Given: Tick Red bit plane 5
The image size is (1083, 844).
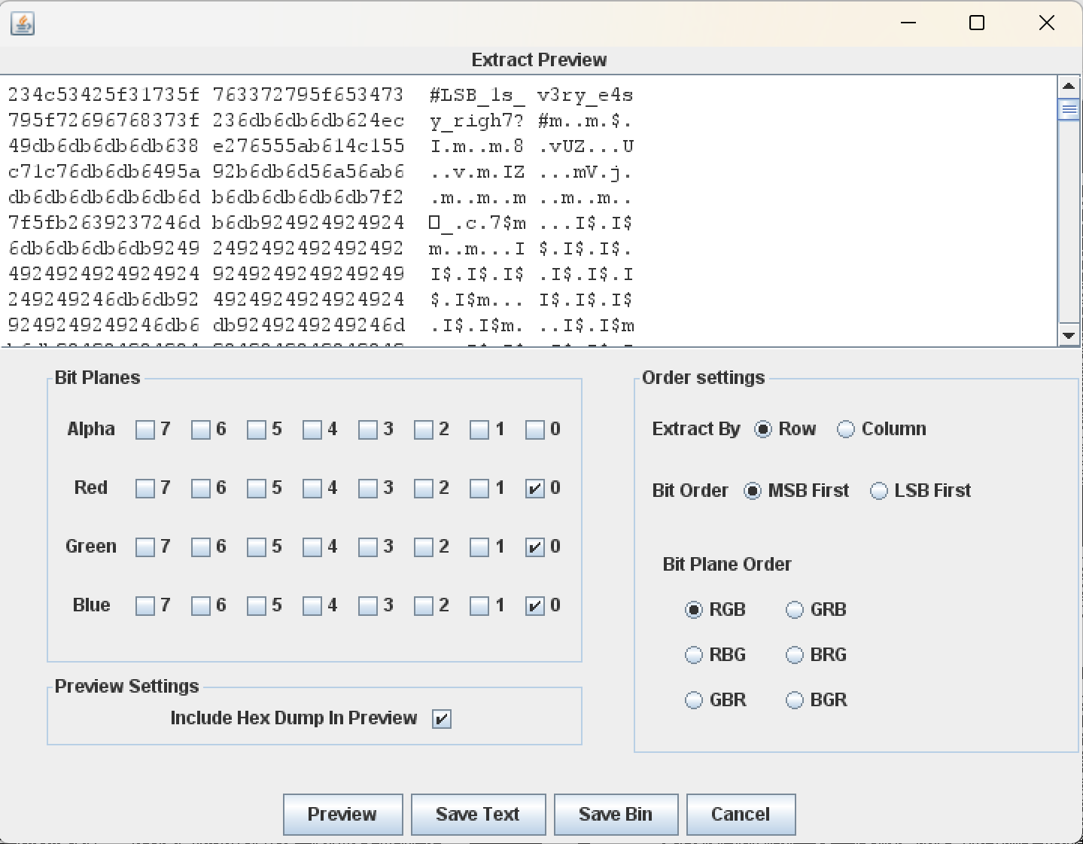Looking at the screenshot, I should (x=257, y=489).
